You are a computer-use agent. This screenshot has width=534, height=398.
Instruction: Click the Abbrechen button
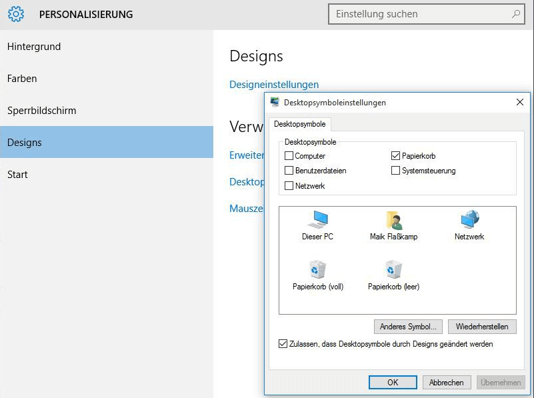point(447,383)
